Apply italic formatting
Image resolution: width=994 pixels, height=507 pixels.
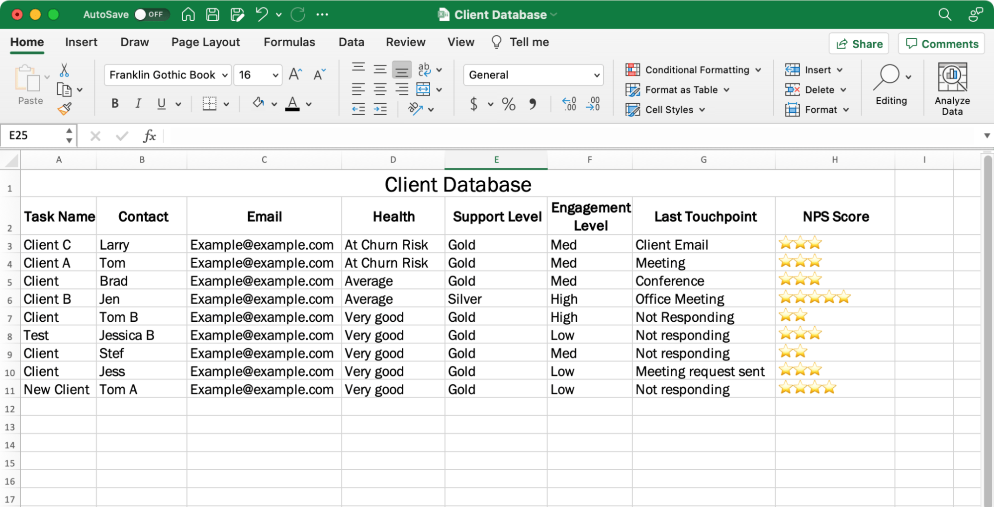pyautogui.click(x=138, y=103)
